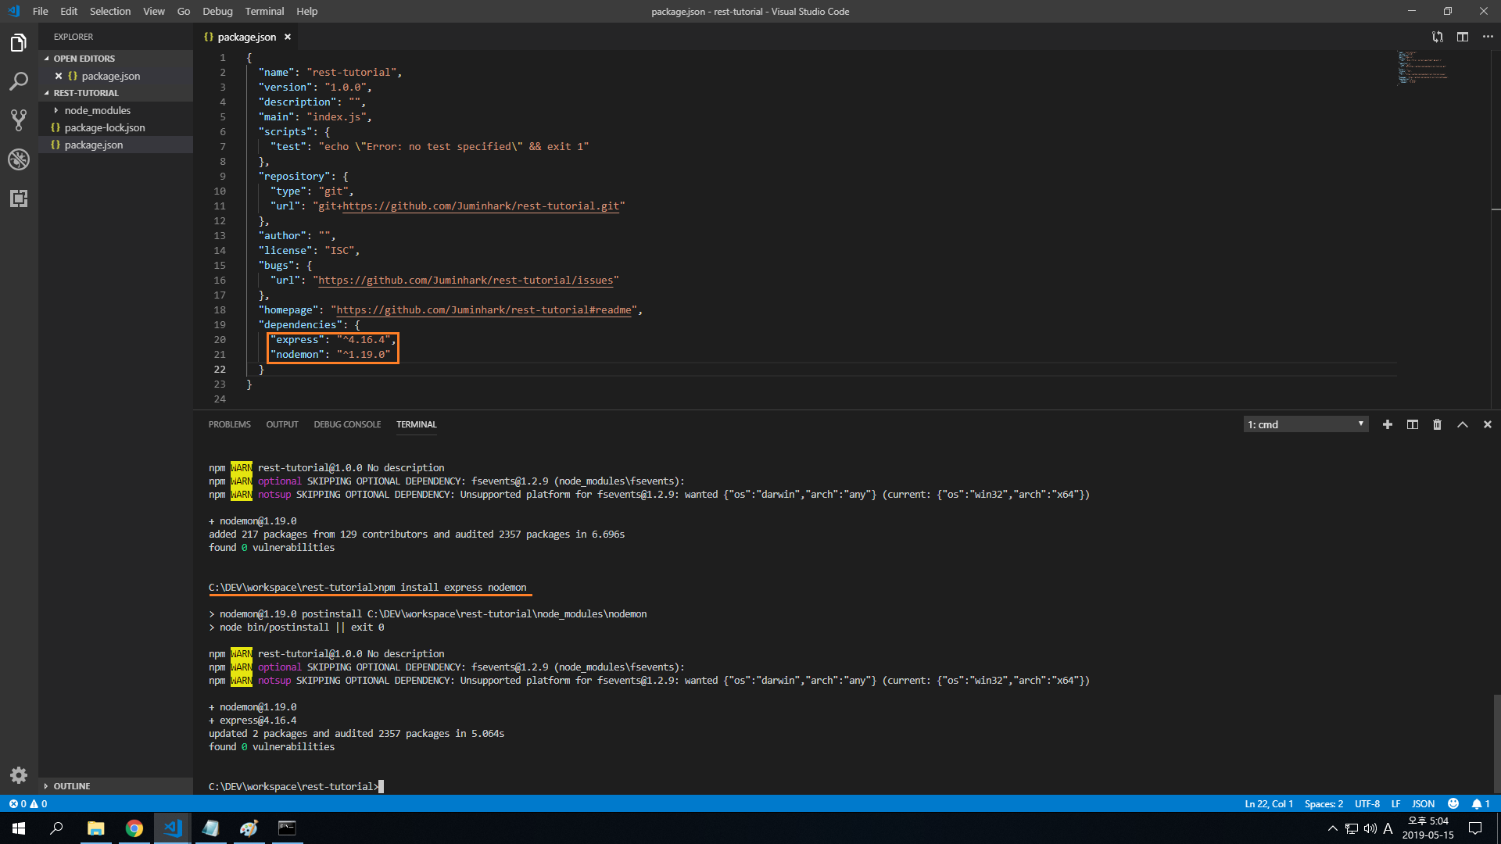
Task: Open the GitHub readme homepage link
Action: (484, 310)
